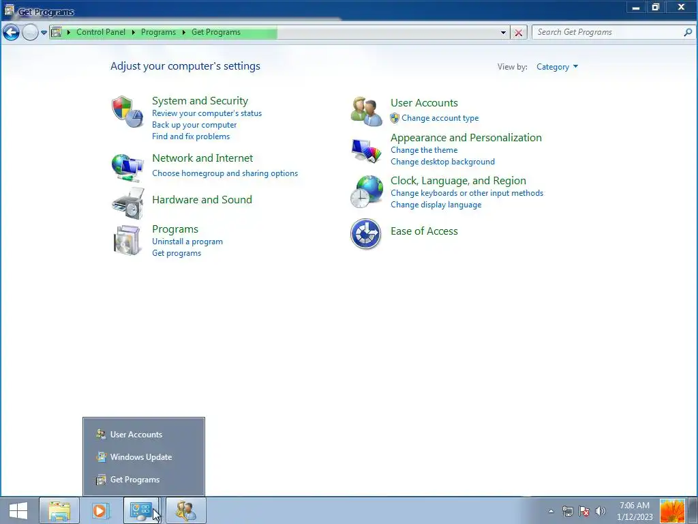Click Change display language link
The image size is (698, 524).
[436, 205]
